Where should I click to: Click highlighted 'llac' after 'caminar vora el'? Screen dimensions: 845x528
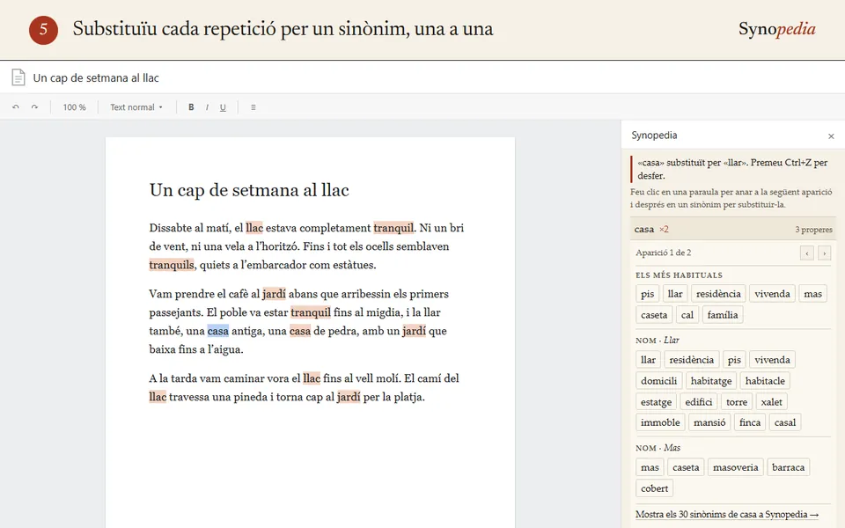(312, 378)
